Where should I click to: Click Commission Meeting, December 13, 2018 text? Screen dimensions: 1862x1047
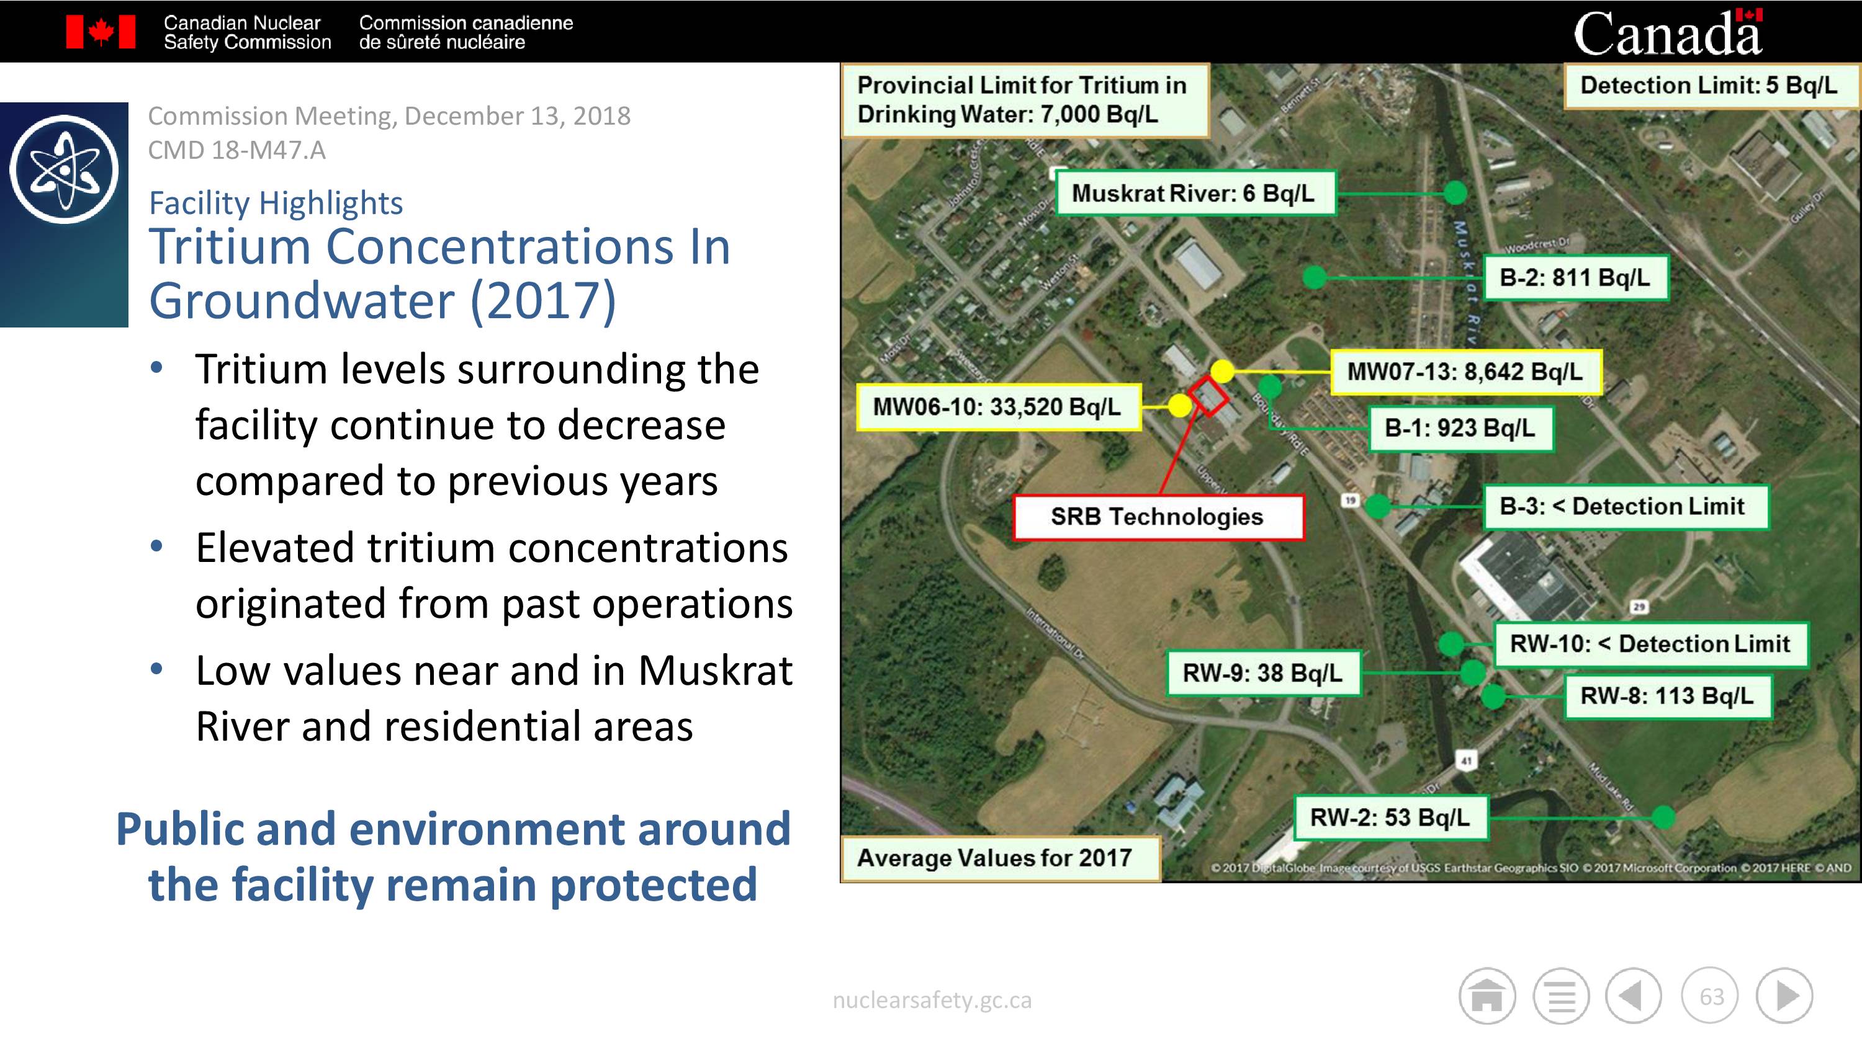point(389,115)
